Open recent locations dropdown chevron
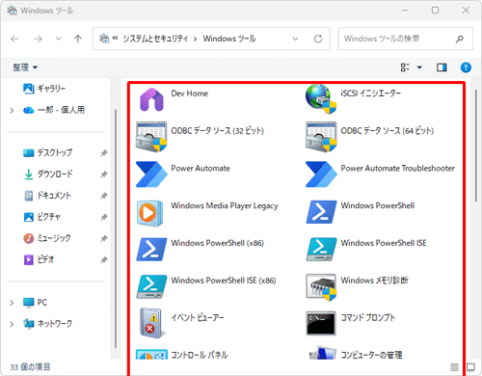482x376 pixels. click(x=58, y=39)
